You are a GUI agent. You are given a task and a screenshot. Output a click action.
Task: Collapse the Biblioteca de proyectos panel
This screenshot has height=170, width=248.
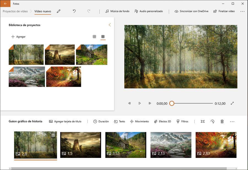pos(110,25)
